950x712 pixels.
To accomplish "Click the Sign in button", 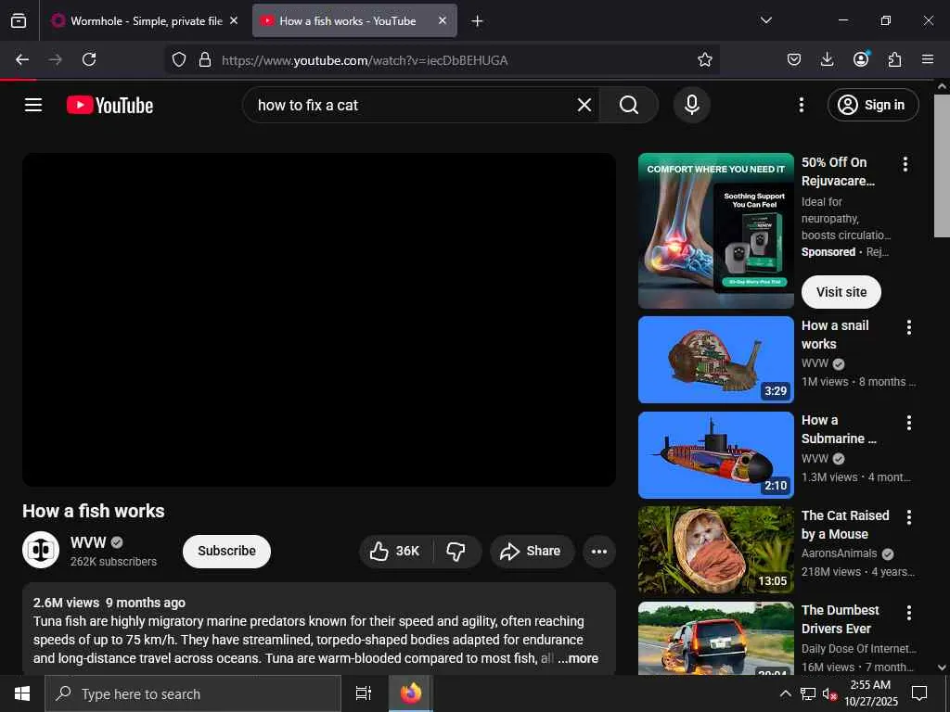I will 873,105.
